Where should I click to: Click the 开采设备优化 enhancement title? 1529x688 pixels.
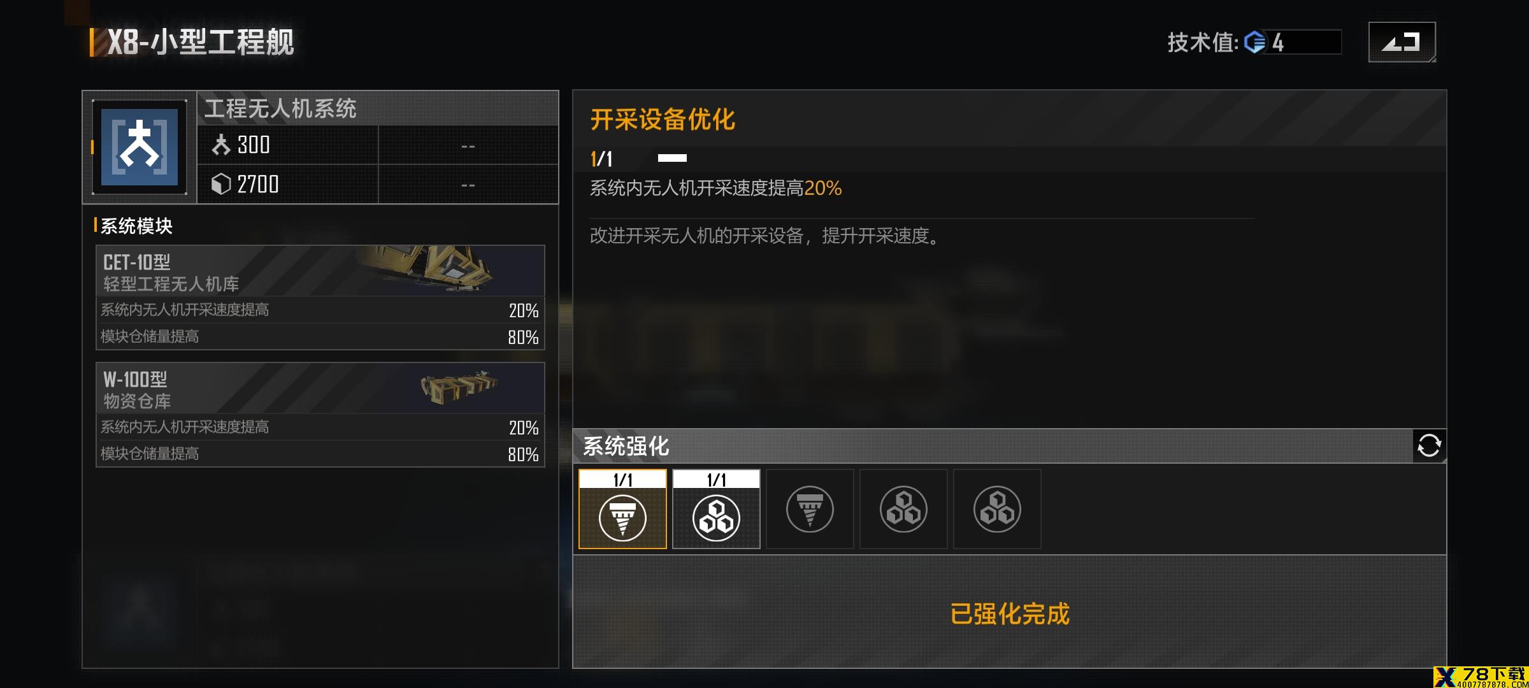point(663,120)
